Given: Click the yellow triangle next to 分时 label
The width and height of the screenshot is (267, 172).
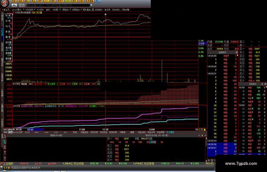Looking at the screenshot, I should (x=205, y=130).
